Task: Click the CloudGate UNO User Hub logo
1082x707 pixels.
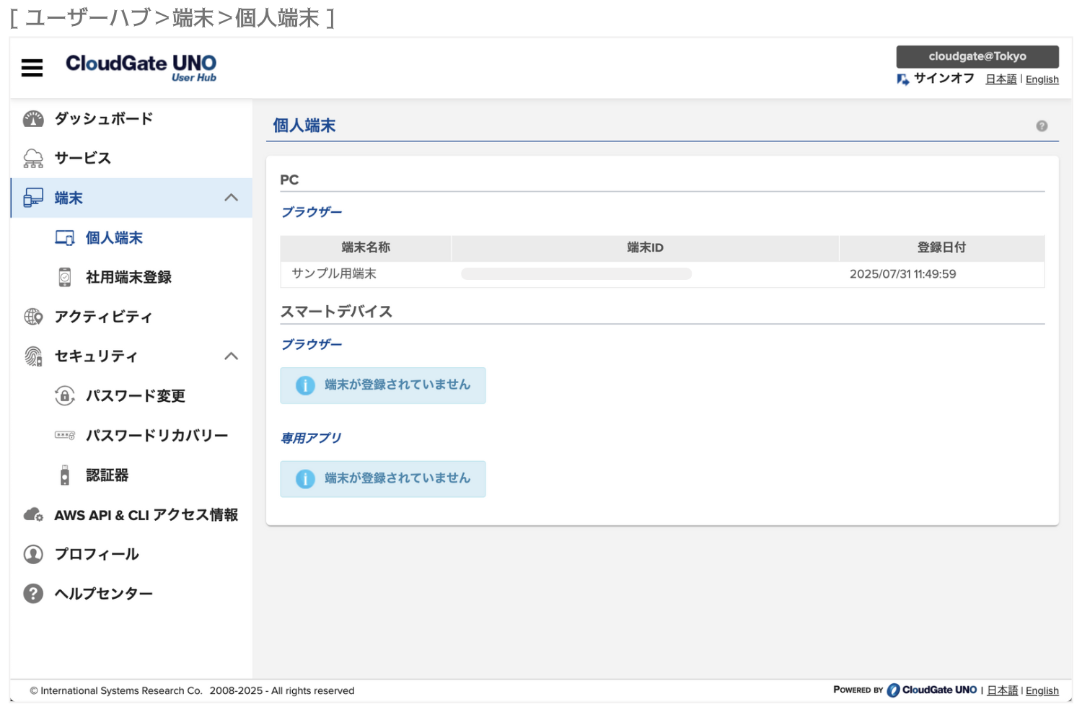Action: [x=141, y=68]
